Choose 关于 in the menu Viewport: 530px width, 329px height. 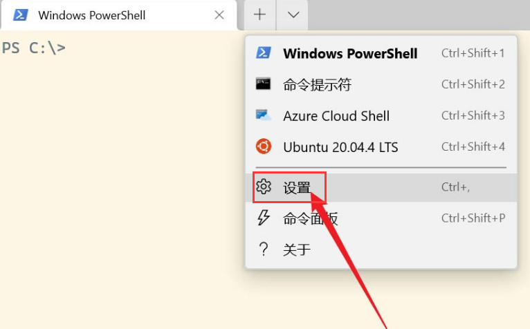297,250
